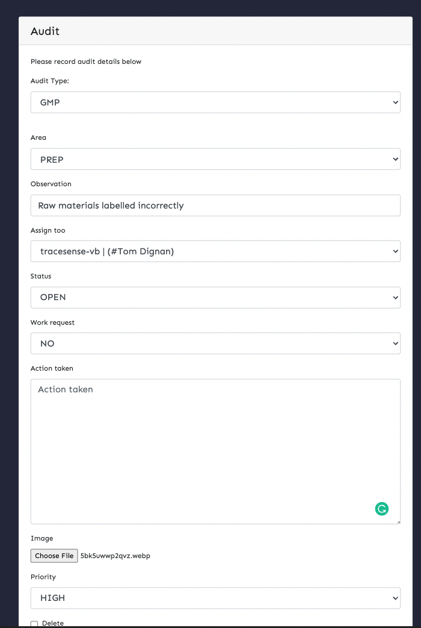Select the Priority dropdown showing HIGH
Viewport: 421px width, 628px height.
pyautogui.click(x=215, y=598)
